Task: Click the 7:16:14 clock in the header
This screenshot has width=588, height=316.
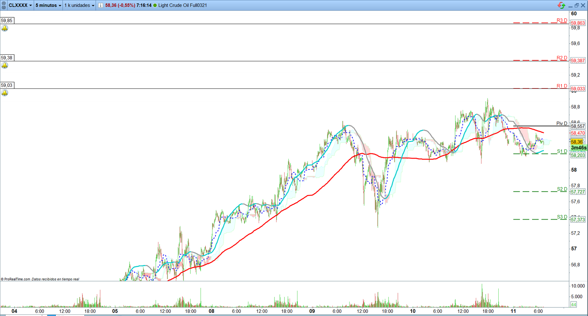Action: click(x=144, y=5)
